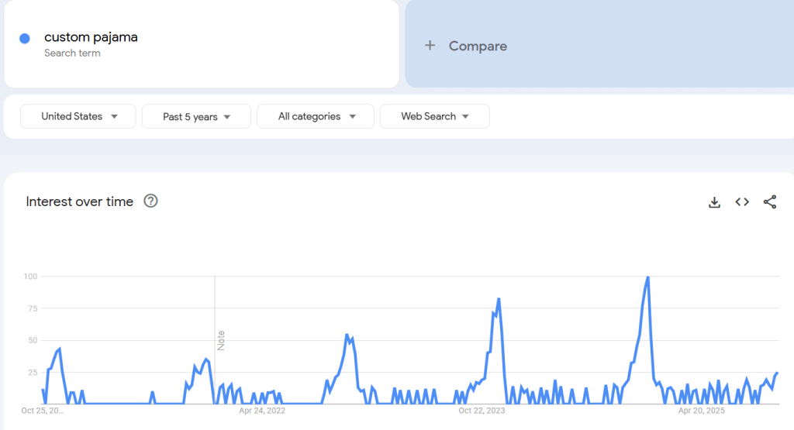Click the Search term label under custom pajama
Image resolution: width=794 pixels, height=430 pixels.
click(72, 53)
